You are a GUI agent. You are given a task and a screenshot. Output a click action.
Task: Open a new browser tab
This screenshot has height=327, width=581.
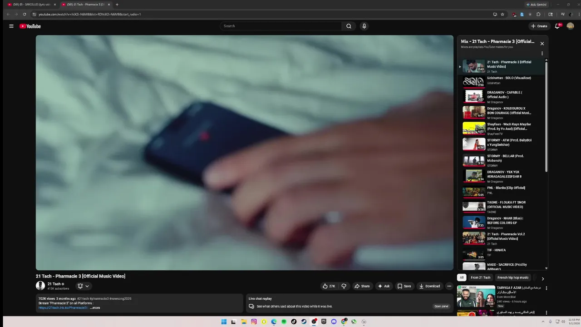click(x=117, y=5)
